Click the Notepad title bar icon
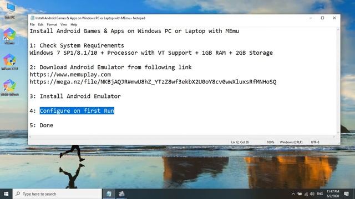Viewport: 355px width, 199px height. 32,18
